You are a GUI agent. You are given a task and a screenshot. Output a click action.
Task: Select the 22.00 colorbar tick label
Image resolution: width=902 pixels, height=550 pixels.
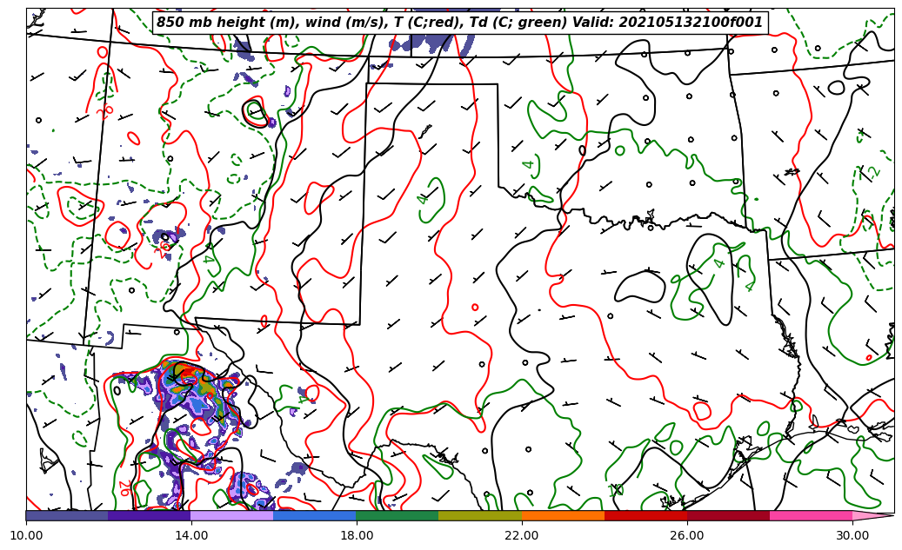pos(522,536)
